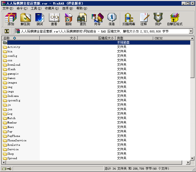Click the 添加 (Add) toolbar icon
The width and height of the screenshot is (196, 172).
(11, 19)
